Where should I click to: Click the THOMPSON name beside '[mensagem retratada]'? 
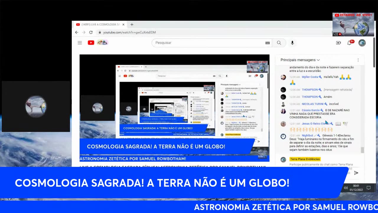click(x=309, y=90)
